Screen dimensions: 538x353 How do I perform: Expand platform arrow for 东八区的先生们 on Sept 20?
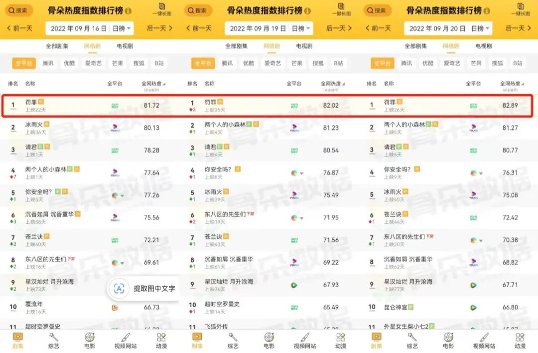point(481,241)
